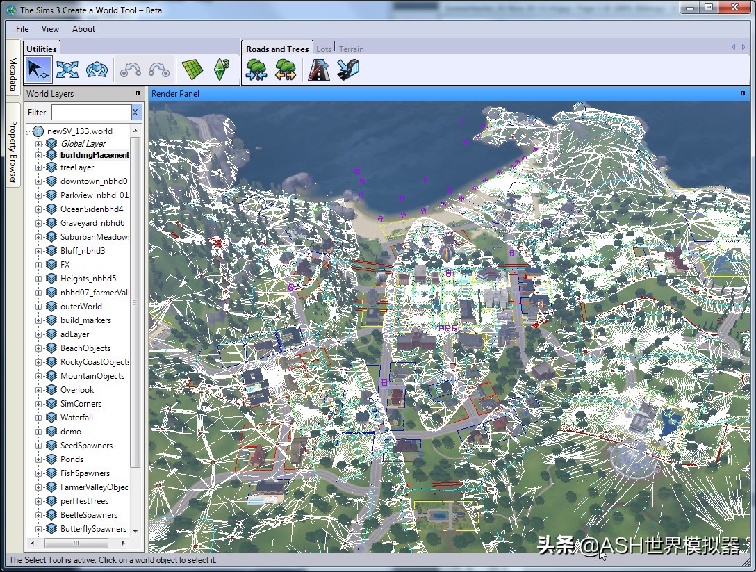
Task: Switch to the Utilities tab
Action: [x=42, y=49]
